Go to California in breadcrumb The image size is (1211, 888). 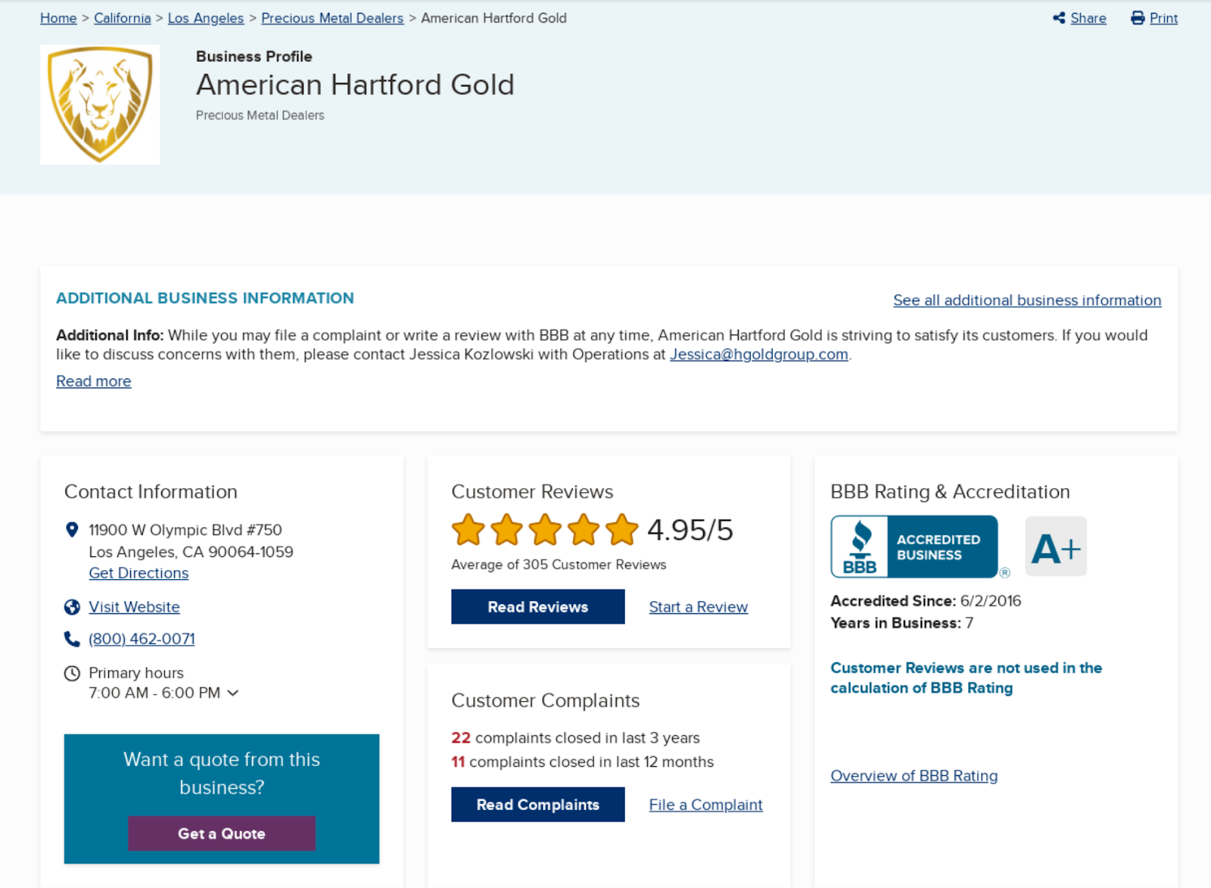click(122, 18)
